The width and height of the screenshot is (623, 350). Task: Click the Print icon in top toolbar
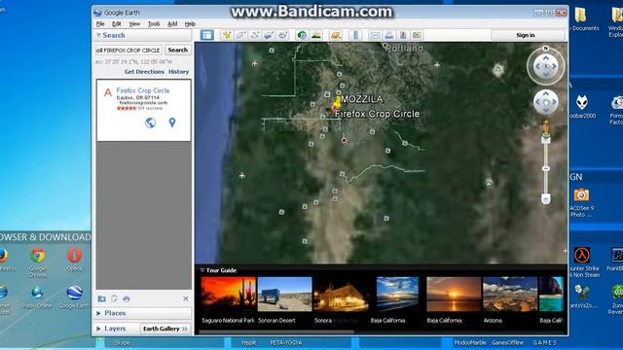(x=389, y=35)
